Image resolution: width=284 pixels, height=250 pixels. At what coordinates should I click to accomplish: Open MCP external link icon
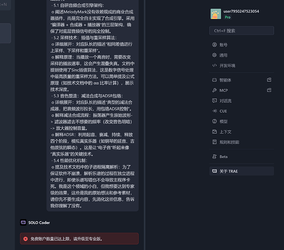(269, 90)
